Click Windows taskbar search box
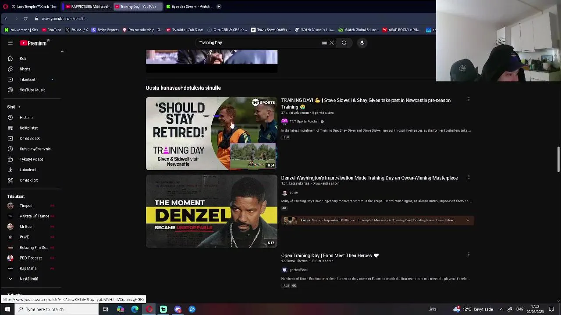561x315 pixels. pyautogui.click(x=57, y=309)
